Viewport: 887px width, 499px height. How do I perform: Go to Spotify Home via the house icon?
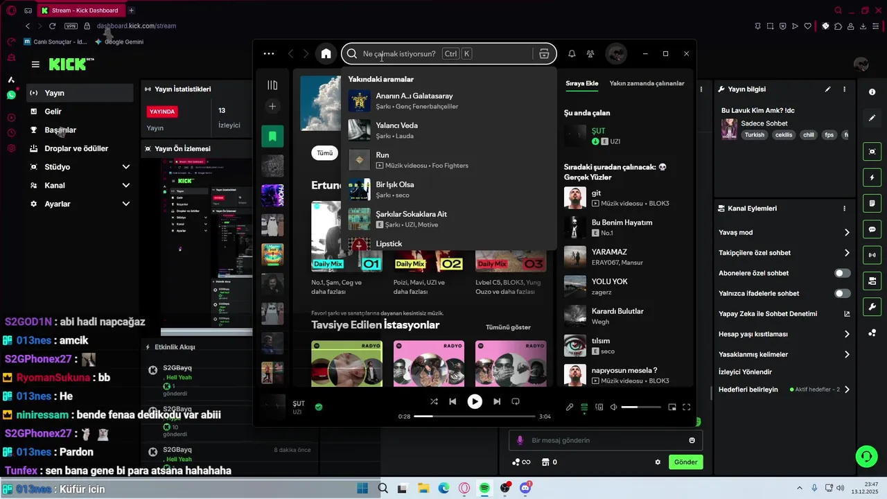tap(326, 54)
